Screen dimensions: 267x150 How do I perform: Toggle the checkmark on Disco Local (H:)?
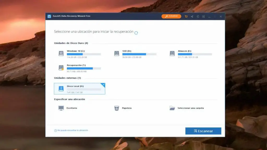click(103, 85)
